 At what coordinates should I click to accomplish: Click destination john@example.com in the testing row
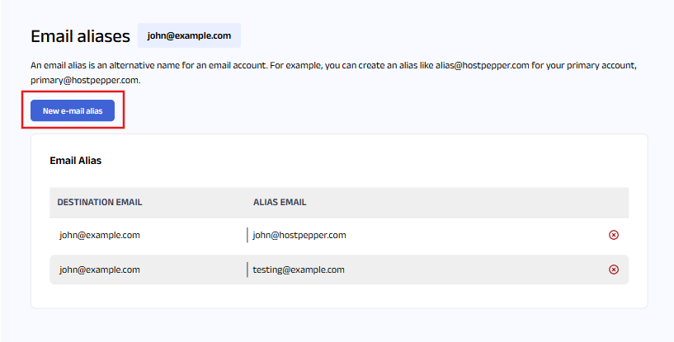(x=100, y=269)
